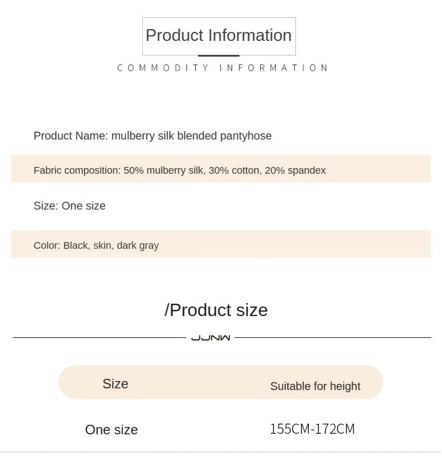Image resolution: width=442 pixels, height=464 pixels.
Task: Click the Color label
Action: coord(47,245)
